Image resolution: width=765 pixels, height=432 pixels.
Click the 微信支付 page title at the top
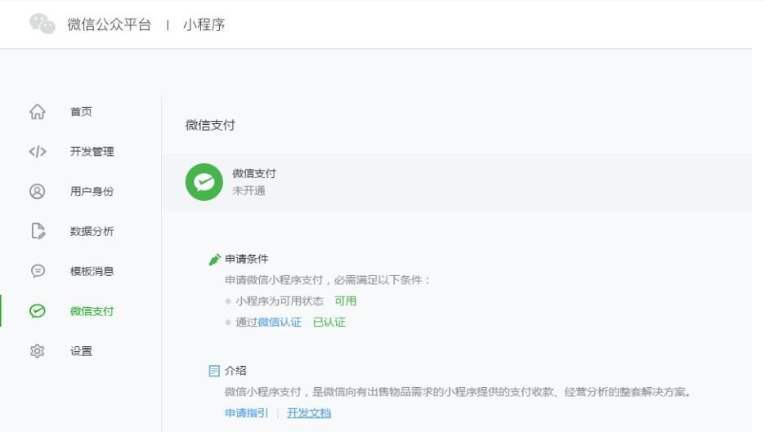(210, 125)
